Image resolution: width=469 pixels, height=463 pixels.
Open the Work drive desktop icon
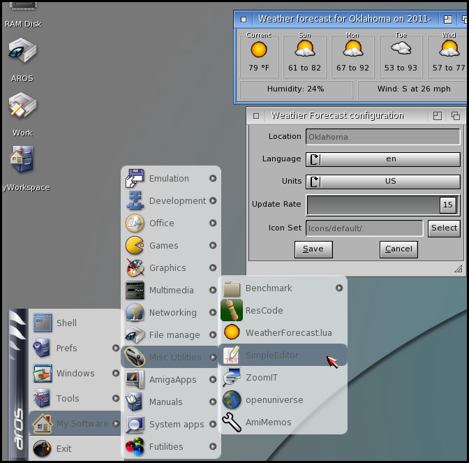pyautogui.click(x=22, y=105)
